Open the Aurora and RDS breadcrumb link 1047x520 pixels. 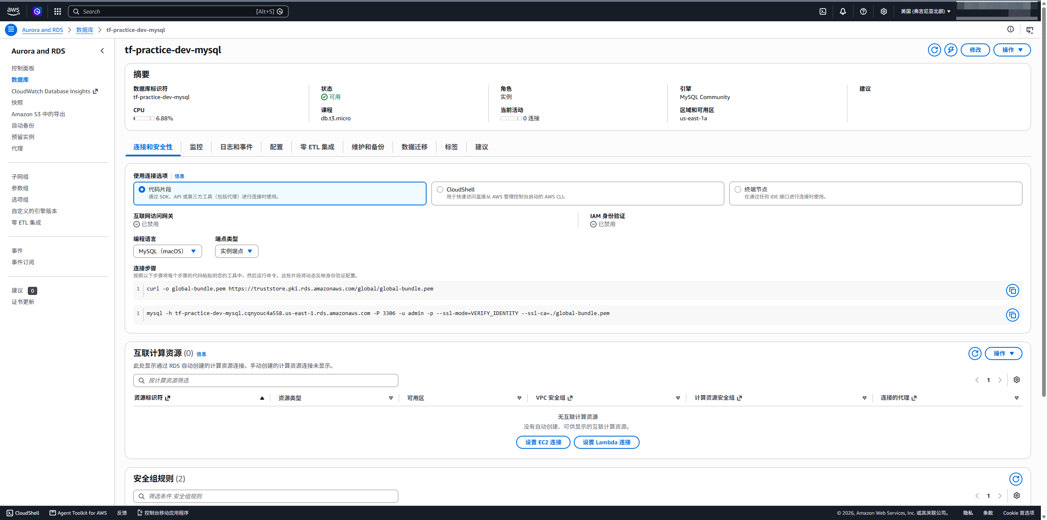click(43, 30)
